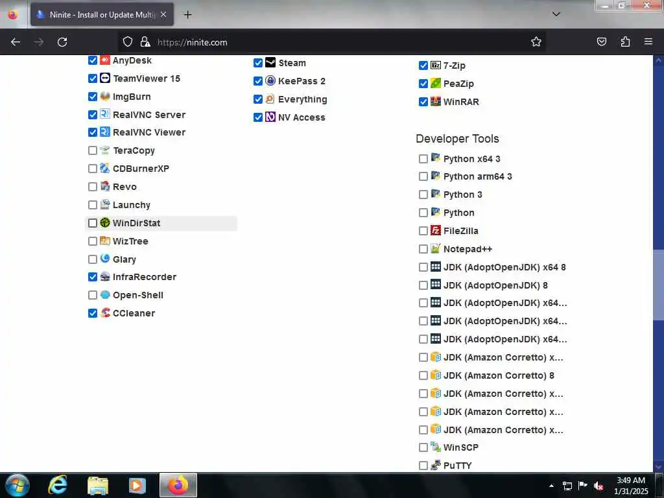Click the TeraCopy app icon
The width and height of the screenshot is (664, 498).
pyautogui.click(x=105, y=150)
